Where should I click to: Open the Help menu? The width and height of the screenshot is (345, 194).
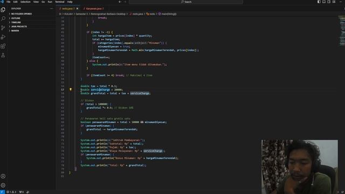pyautogui.click(x=70, y=2)
